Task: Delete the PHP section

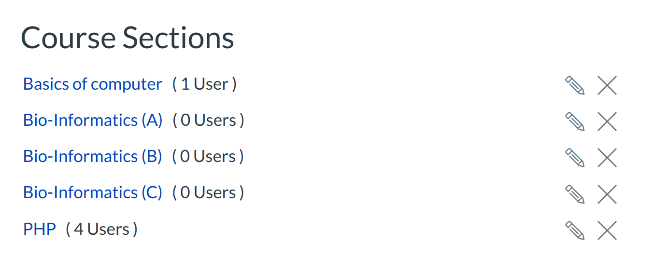Action: point(607,230)
